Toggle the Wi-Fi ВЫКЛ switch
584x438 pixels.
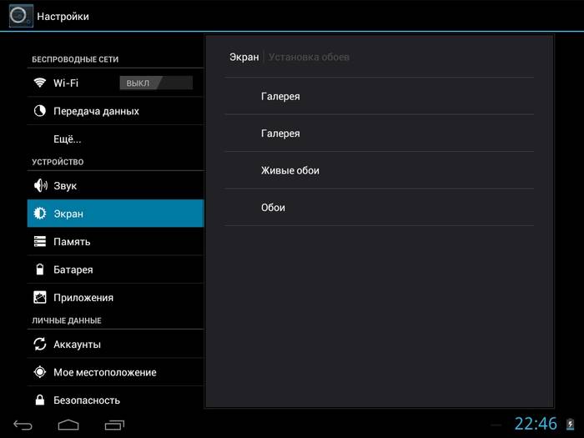pyautogui.click(x=156, y=83)
